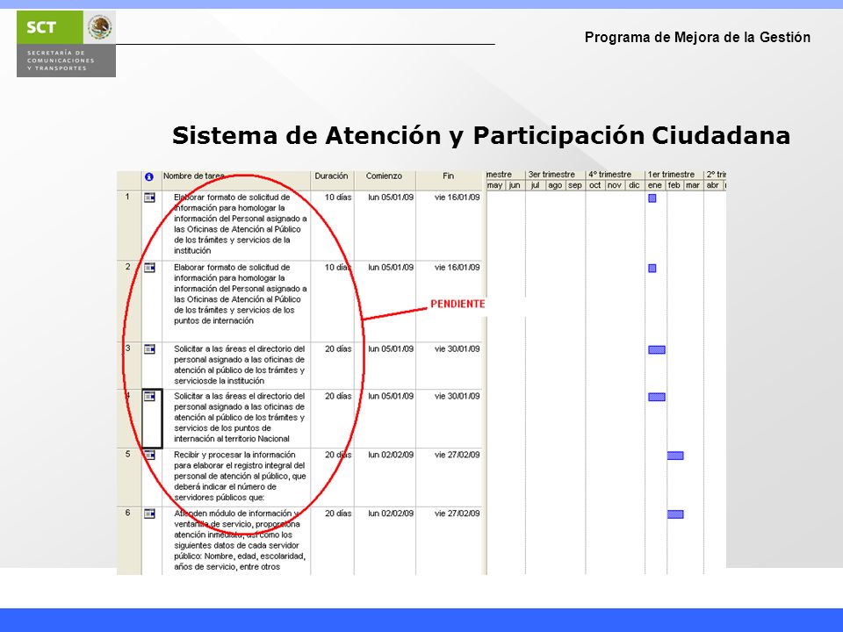This screenshot has height=632, width=843.
Task: Click the task note icon in row 5
Action: [x=149, y=456]
